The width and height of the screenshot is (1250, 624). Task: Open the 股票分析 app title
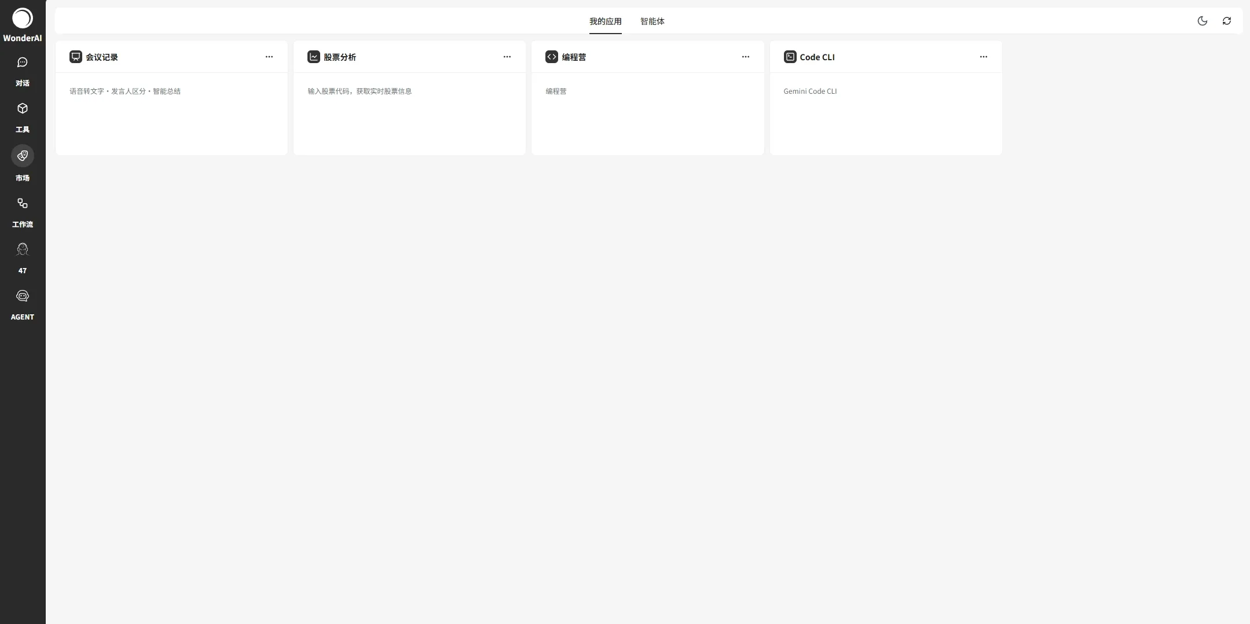click(x=340, y=57)
